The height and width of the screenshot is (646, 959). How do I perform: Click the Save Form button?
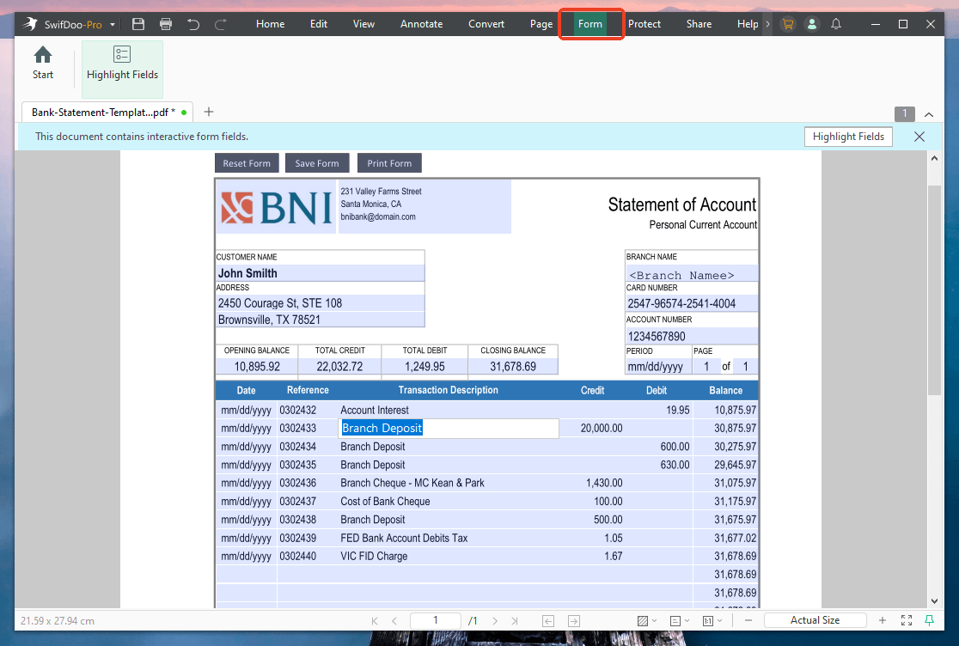(x=317, y=163)
